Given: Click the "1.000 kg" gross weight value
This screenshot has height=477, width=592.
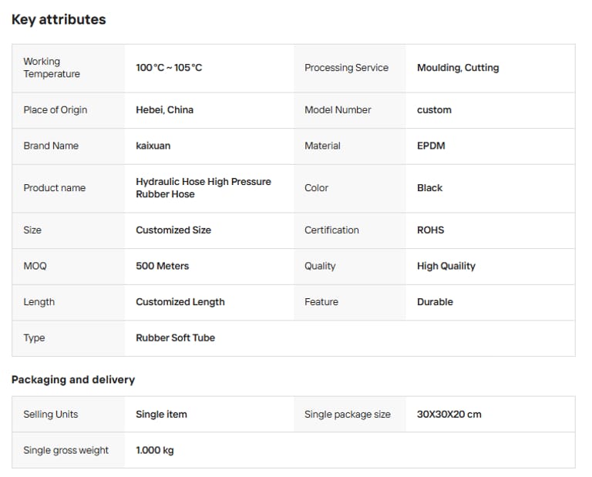Looking at the screenshot, I should pyautogui.click(x=155, y=451).
